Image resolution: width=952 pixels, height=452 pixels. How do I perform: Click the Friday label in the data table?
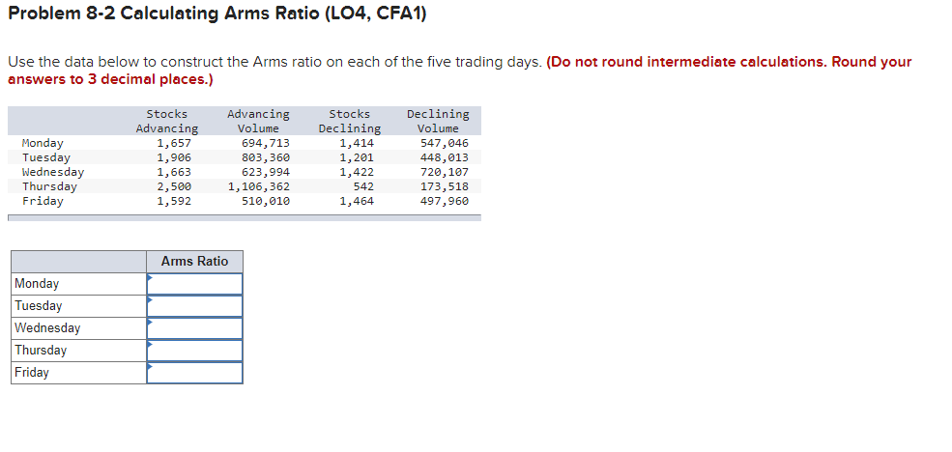[43, 202]
